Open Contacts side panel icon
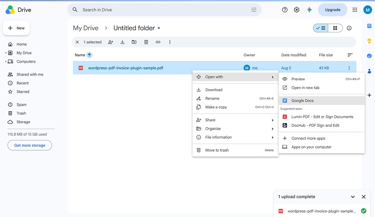The width and height of the screenshot is (375, 217). click(369, 71)
